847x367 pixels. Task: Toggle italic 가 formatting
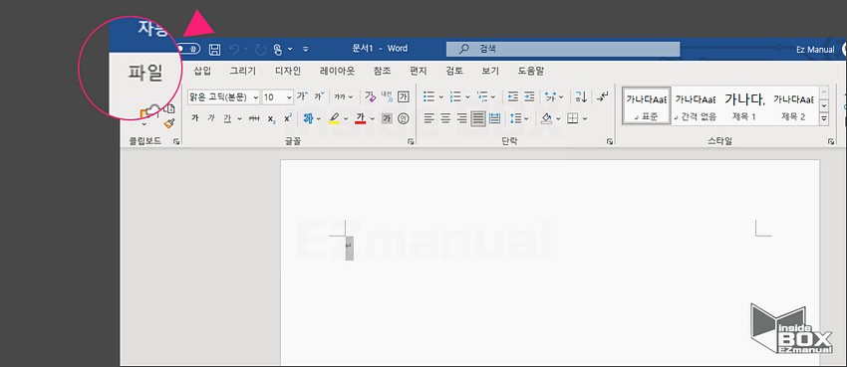[x=211, y=118]
